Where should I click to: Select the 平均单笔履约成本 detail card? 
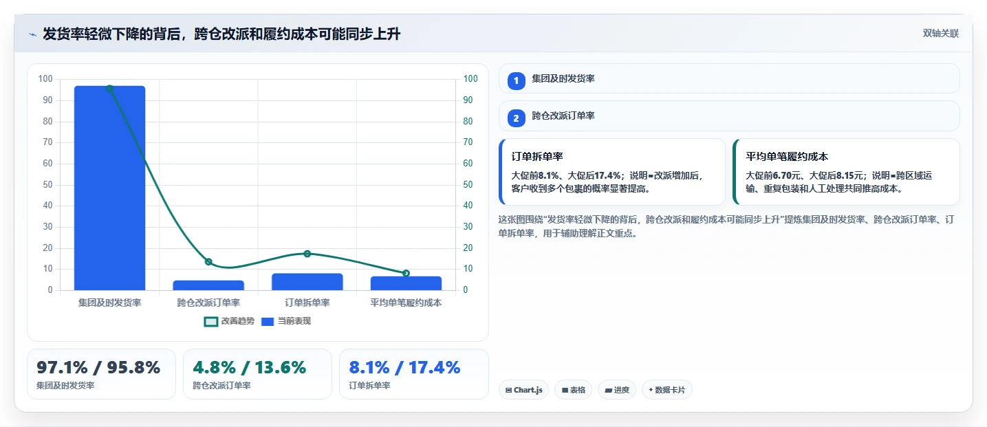tap(846, 172)
